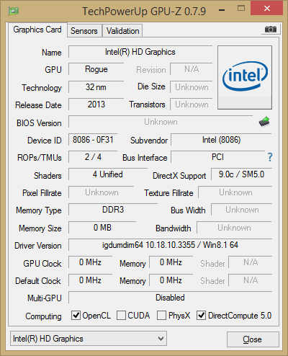288x356 pixels.
Task: Click the camera screenshot icon
Action: tap(270, 30)
